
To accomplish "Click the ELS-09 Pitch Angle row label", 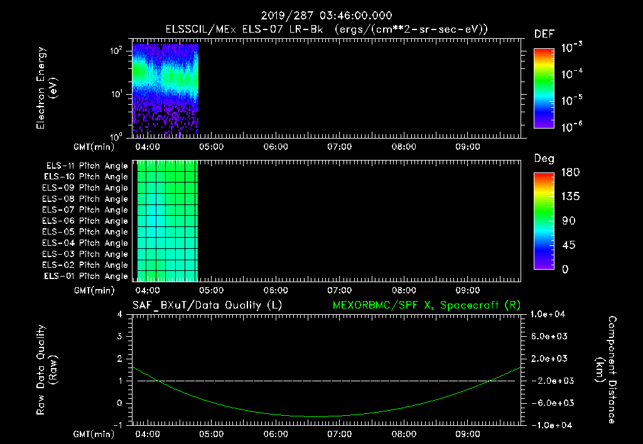I will (x=85, y=188).
